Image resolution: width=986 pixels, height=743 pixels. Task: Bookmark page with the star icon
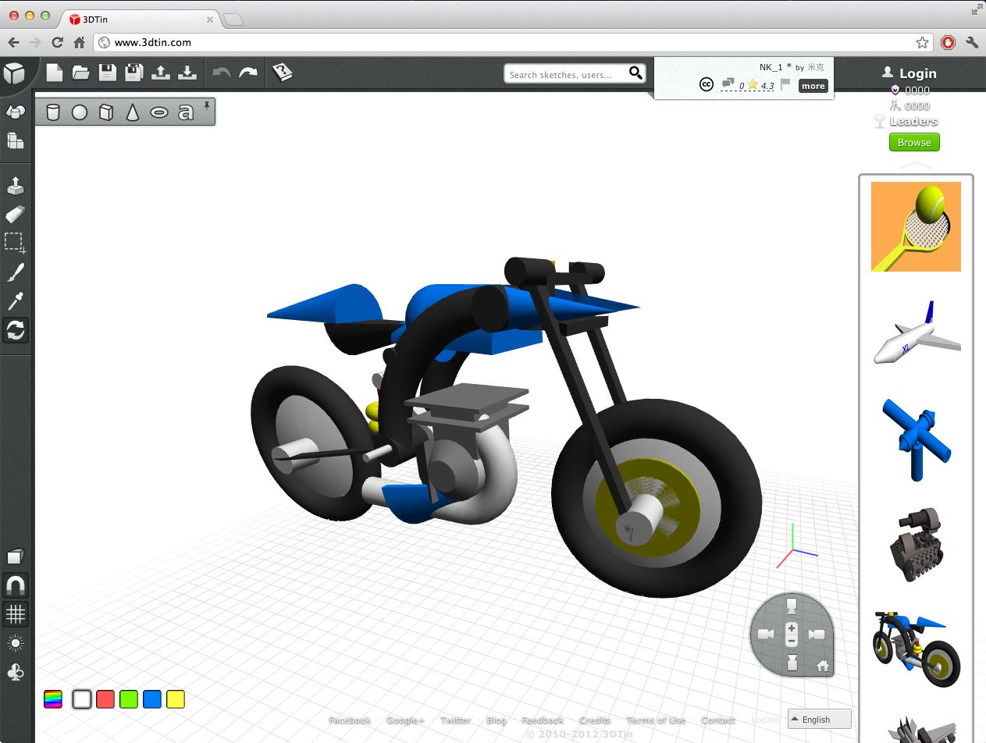click(x=922, y=42)
